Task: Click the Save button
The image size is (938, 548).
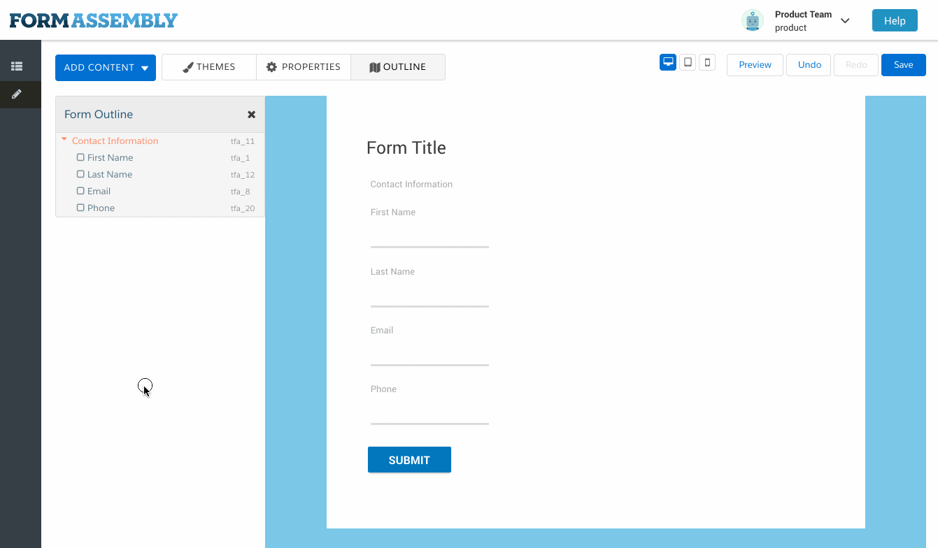Action: click(x=903, y=64)
